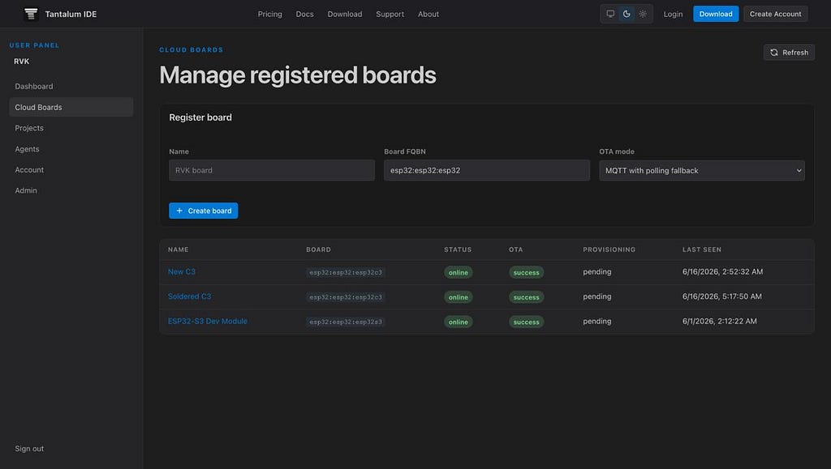Click the esp32c3 board code for Soldered C3
The width and height of the screenshot is (831, 469).
point(346,297)
